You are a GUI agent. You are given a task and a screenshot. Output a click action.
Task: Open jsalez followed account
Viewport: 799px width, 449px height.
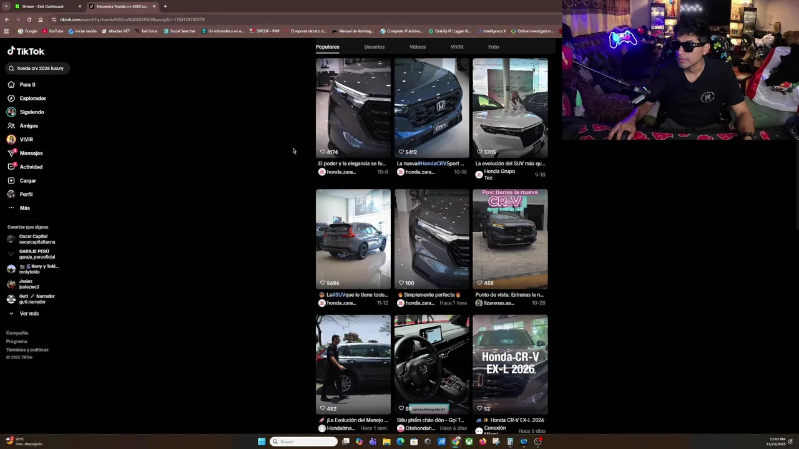[x=24, y=284]
